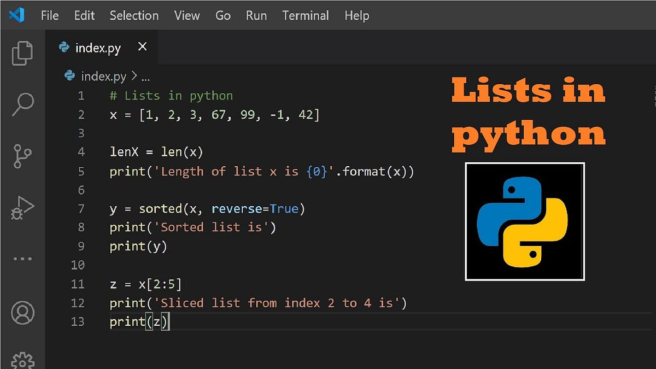
Task: Click the list assignment 'x = [1, 2, 3, 67, 99, -1, 42]'
Action: coord(215,115)
